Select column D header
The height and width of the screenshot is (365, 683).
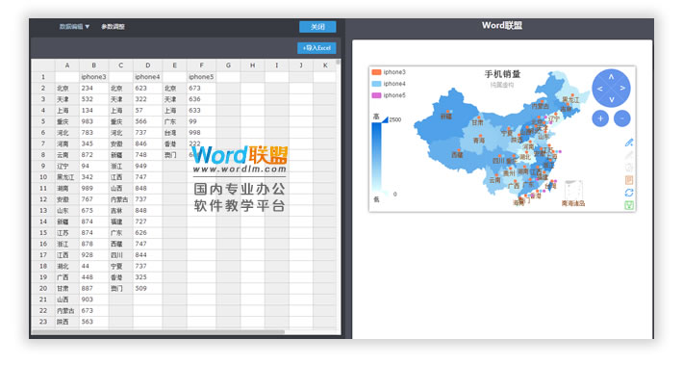(x=148, y=65)
